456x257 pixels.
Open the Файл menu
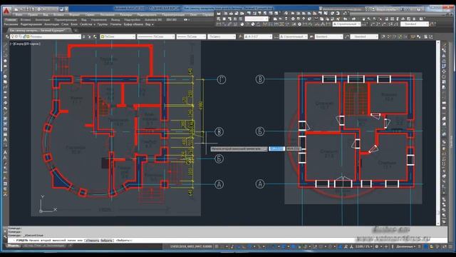coord(19,14)
